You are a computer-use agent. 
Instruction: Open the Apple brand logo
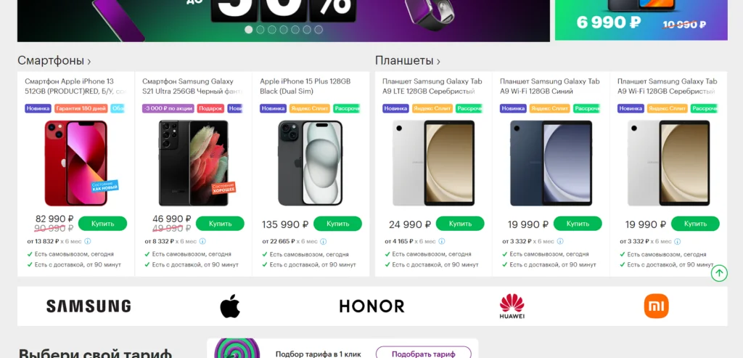click(x=230, y=306)
